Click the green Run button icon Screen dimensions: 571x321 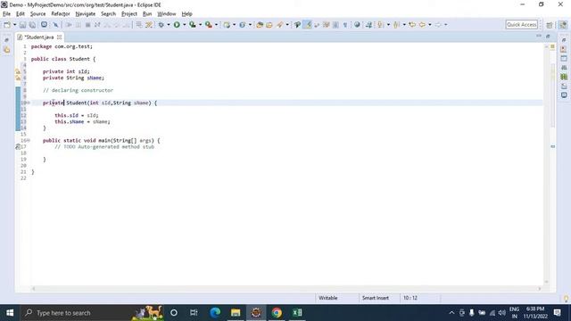pos(177,25)
